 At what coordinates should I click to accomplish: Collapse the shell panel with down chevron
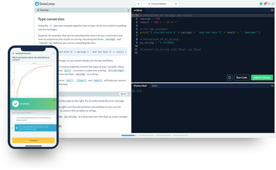(272, 86)
